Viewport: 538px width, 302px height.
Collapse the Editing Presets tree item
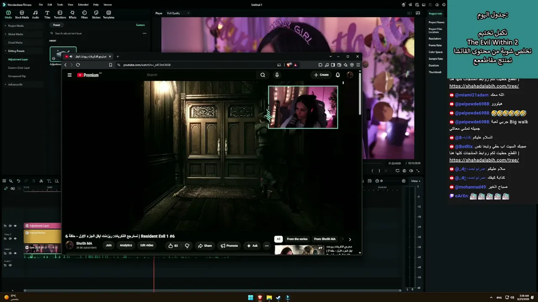coord(5,51)
